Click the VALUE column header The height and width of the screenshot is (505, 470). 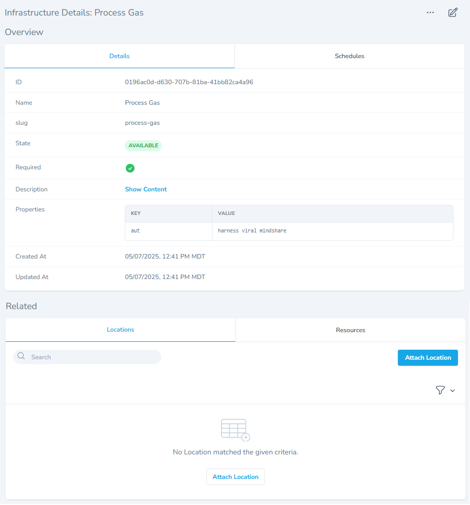tap(226, 213)
